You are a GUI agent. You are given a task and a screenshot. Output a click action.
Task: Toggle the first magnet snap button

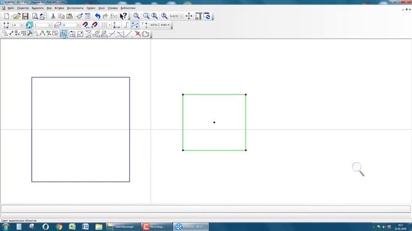coord(86,25)
